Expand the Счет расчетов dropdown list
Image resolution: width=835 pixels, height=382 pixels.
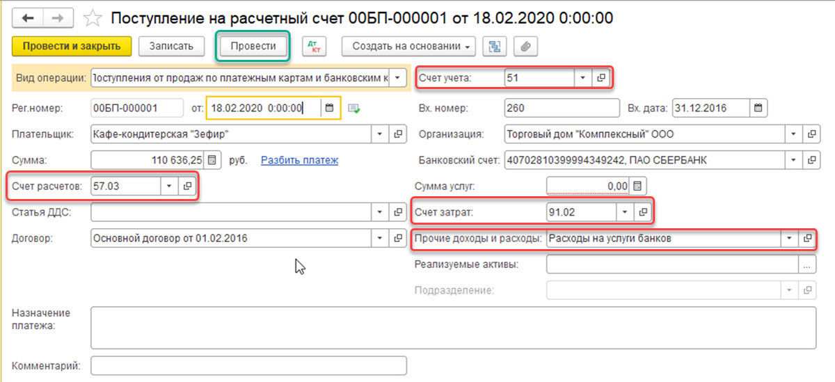click(169, 186)
